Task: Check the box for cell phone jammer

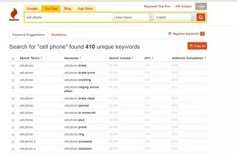Action: tap(13, 106)
